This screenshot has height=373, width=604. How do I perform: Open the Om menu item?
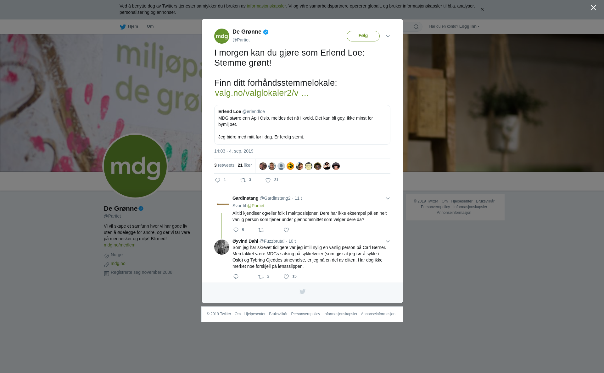click(x=150, y=26)
